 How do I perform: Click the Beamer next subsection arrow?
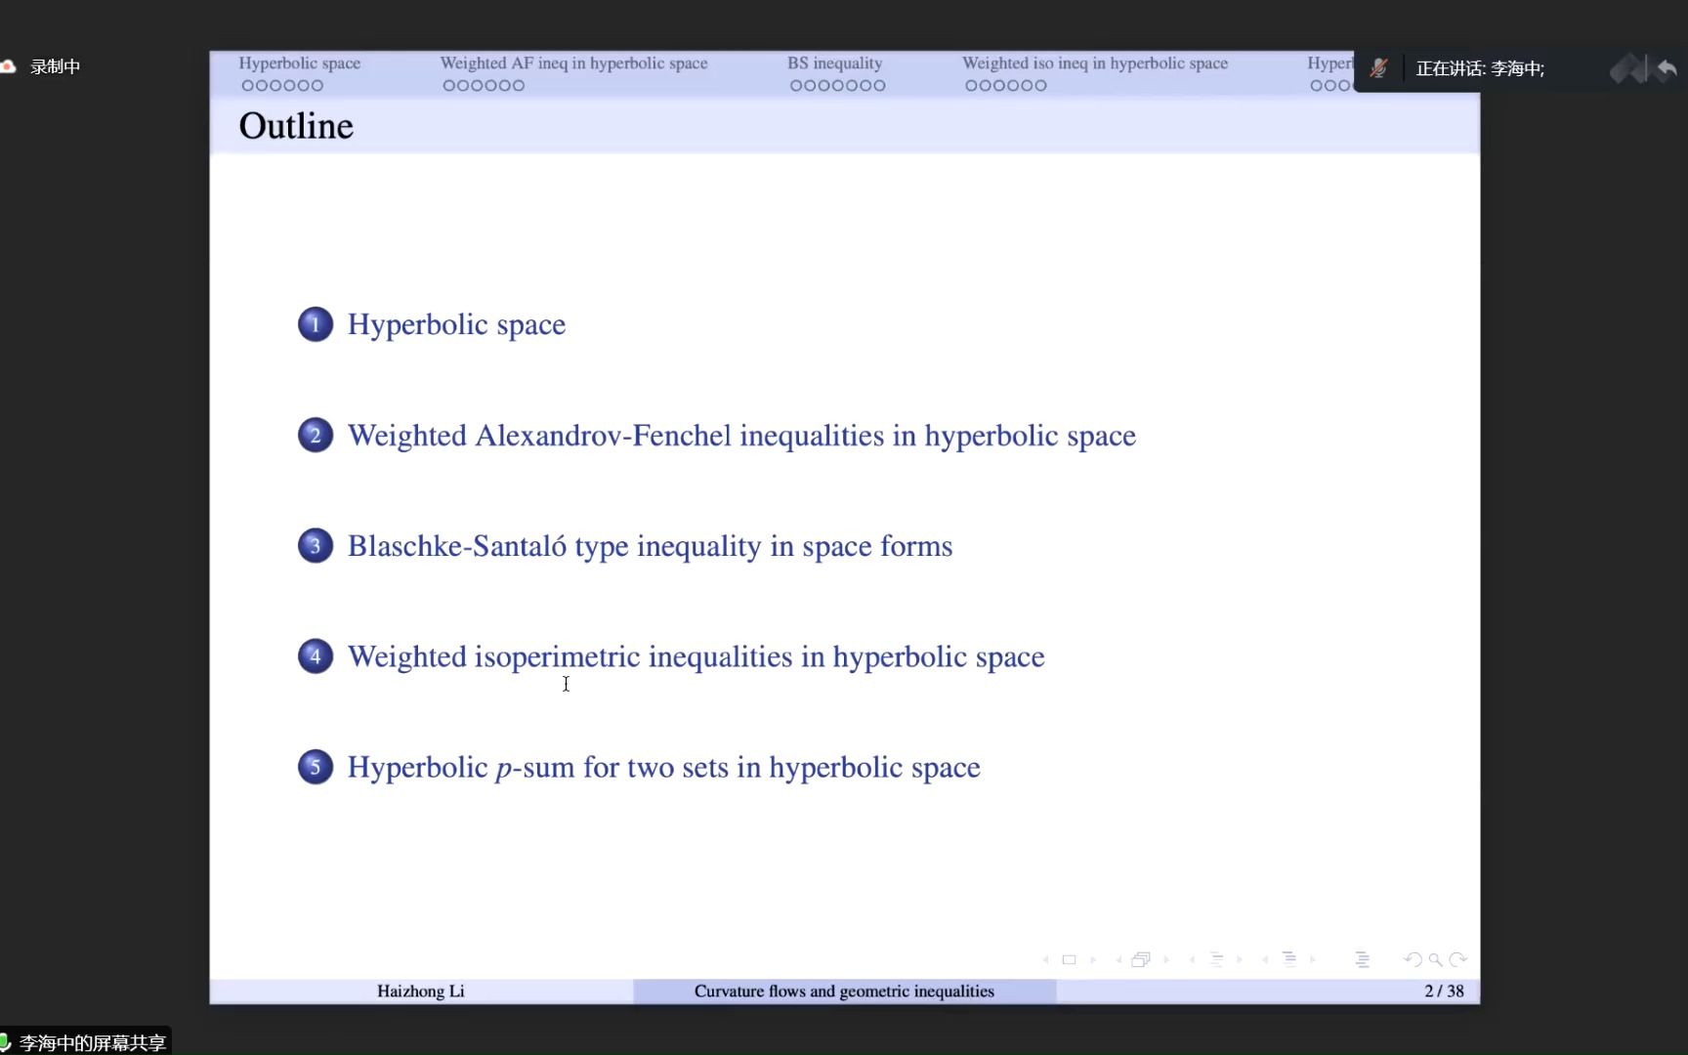click(x=1240, y=959)
